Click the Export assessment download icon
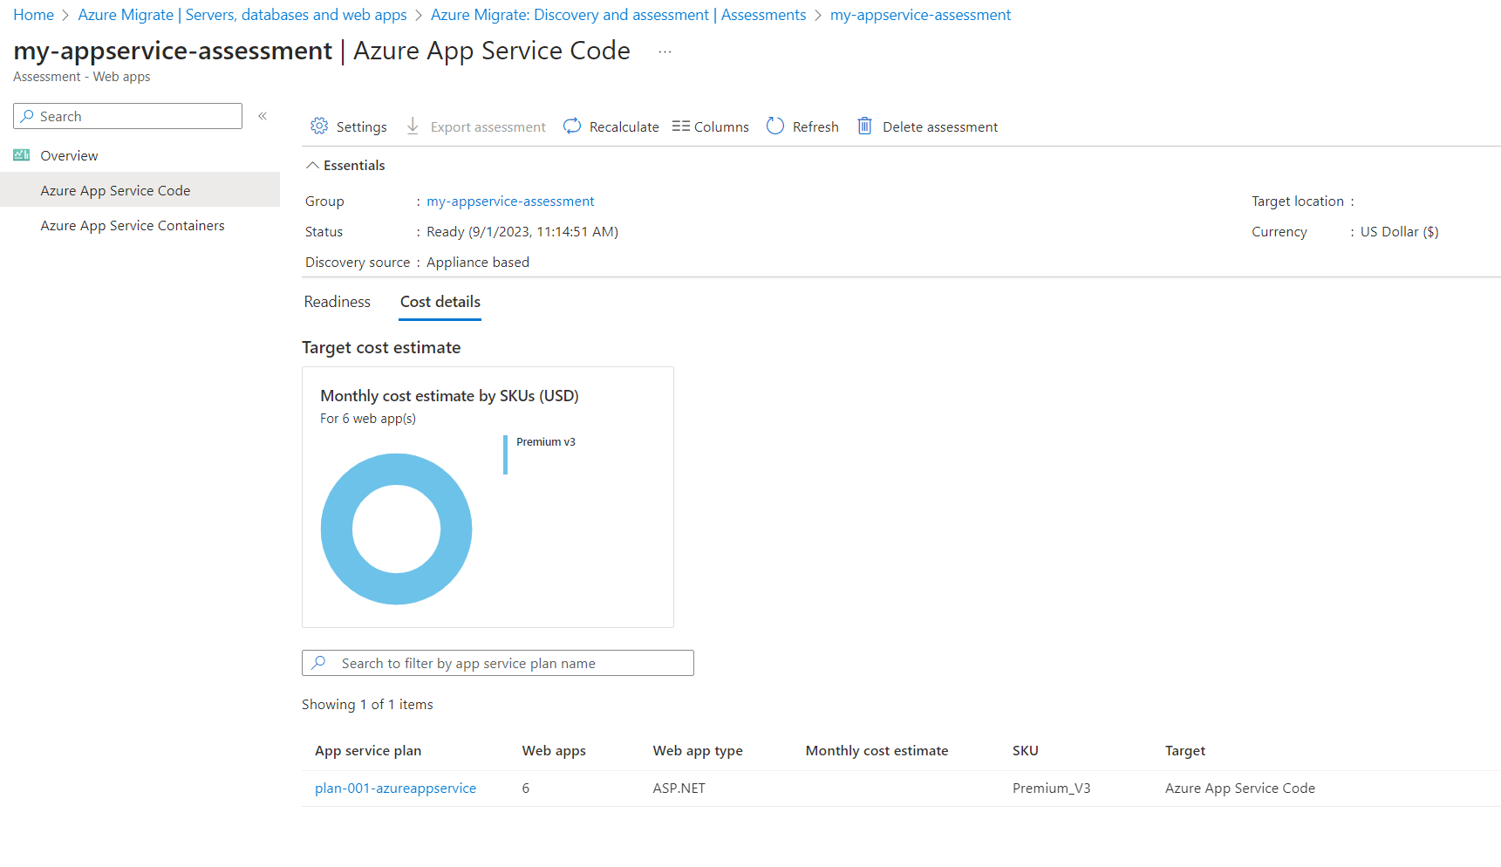The height and width of the screenshot is (867, 1501). (412, 126)
